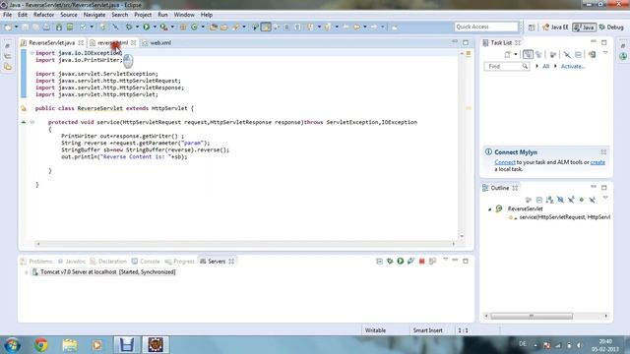The image size is (630, 354).
Task: Stop the server with red square icon
Action: point(421,262)
